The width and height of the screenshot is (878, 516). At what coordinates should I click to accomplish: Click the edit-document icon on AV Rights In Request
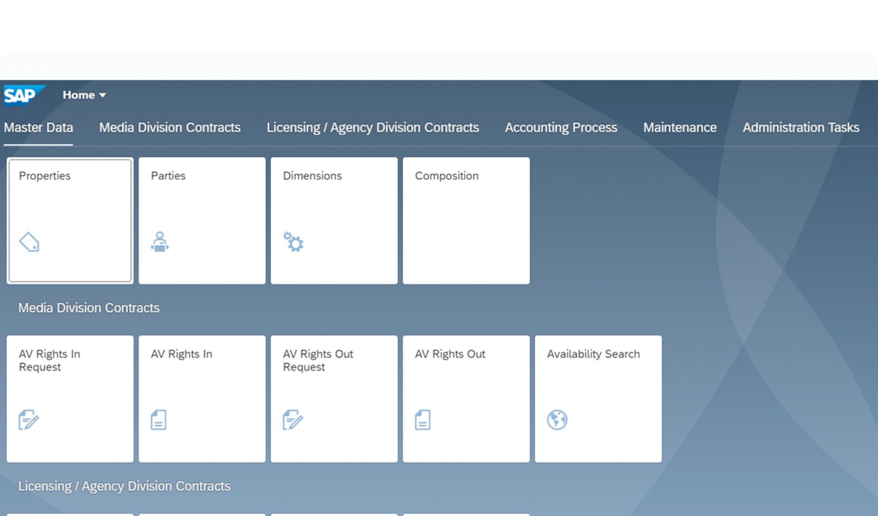coord(28,420)
